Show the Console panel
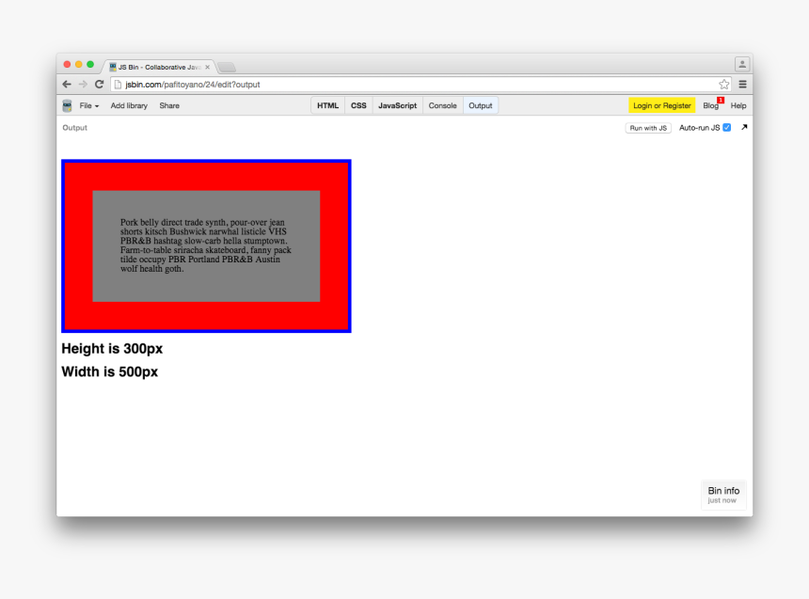This screenshot has width=809, height=599. [443, 105]
